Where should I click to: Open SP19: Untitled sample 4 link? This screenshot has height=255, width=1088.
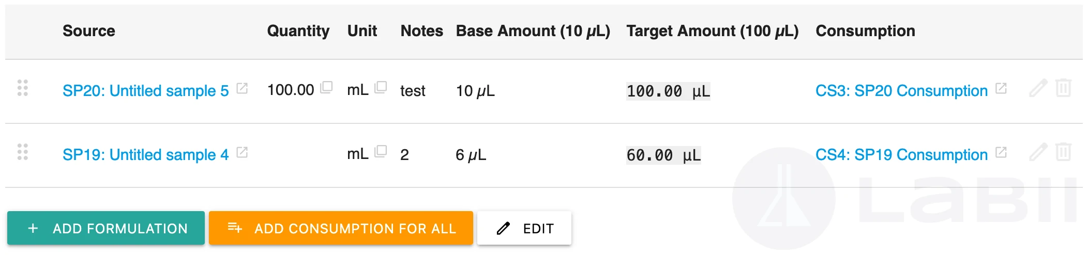pos(145,154)
